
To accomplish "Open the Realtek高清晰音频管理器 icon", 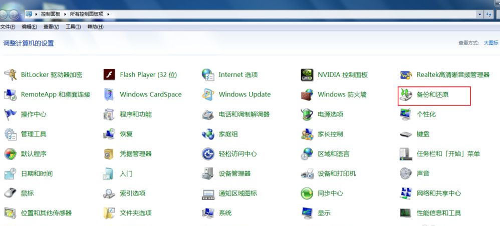I will 406,74.
